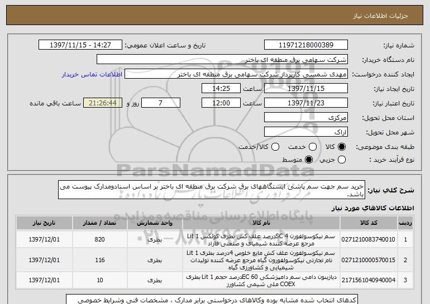Click the row 3 دیازینون product name cell

point(261,281)
